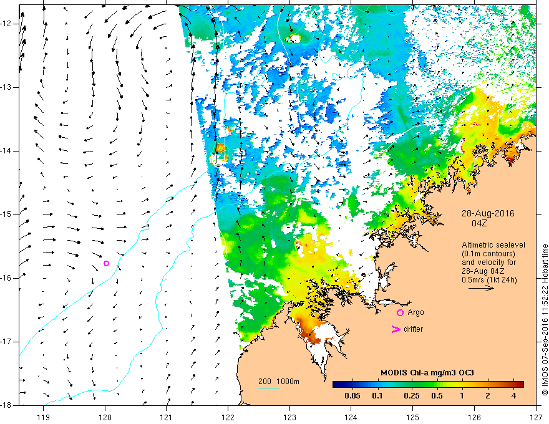Click the 'Altimetric sealevel' text line
Viewport: 549px width, 424px height.
(493, 245)
